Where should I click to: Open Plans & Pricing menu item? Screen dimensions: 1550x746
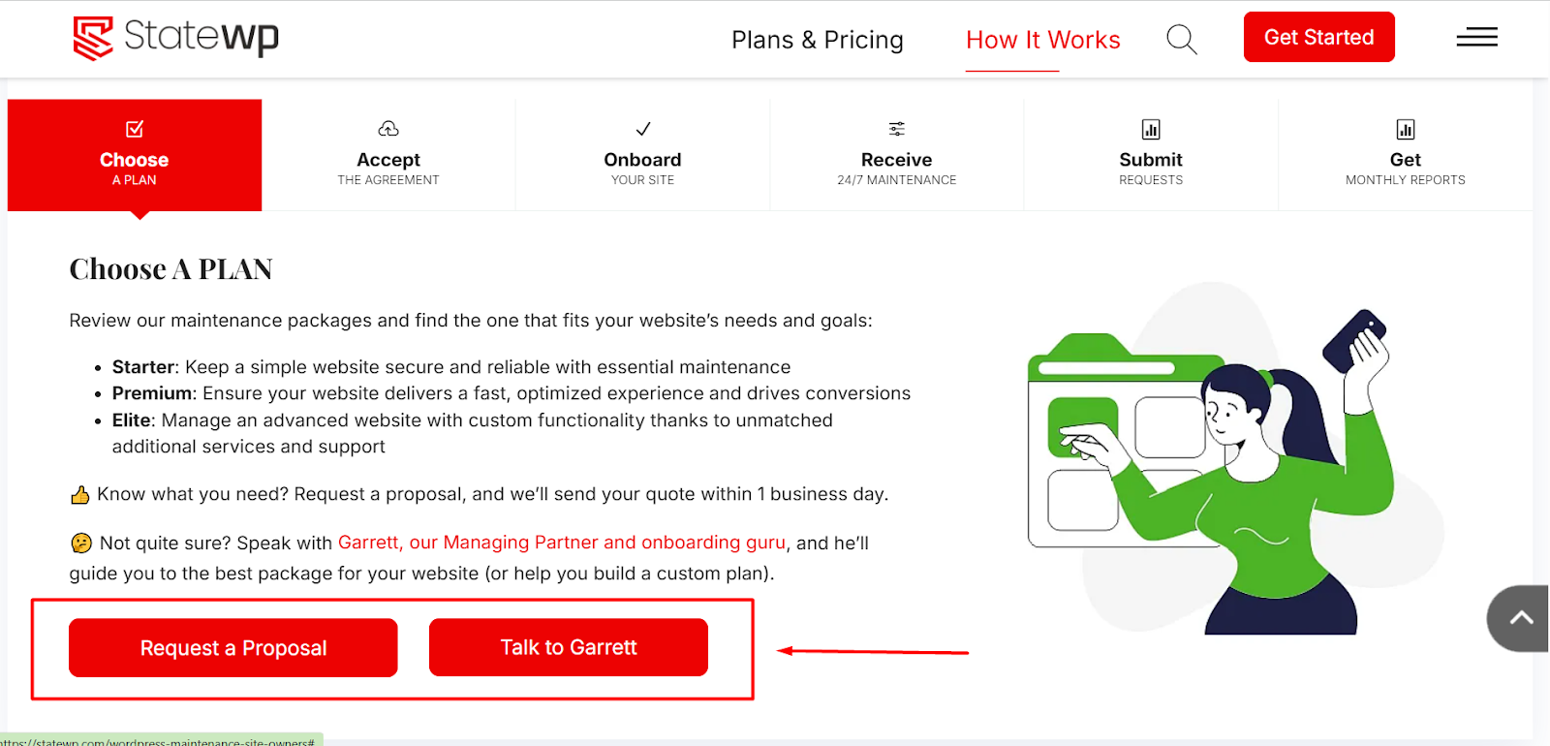pos(818,40)
